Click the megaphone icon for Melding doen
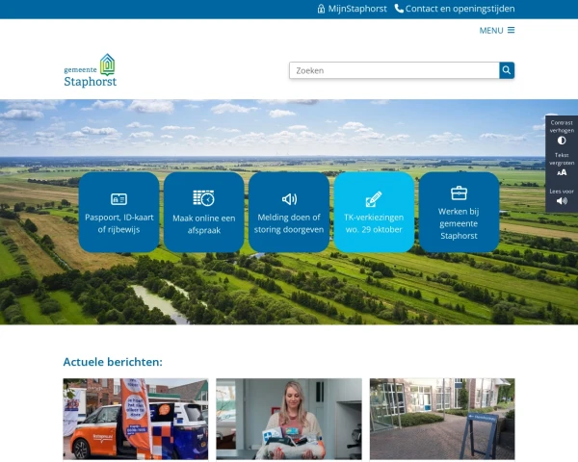 coord(289,199)
